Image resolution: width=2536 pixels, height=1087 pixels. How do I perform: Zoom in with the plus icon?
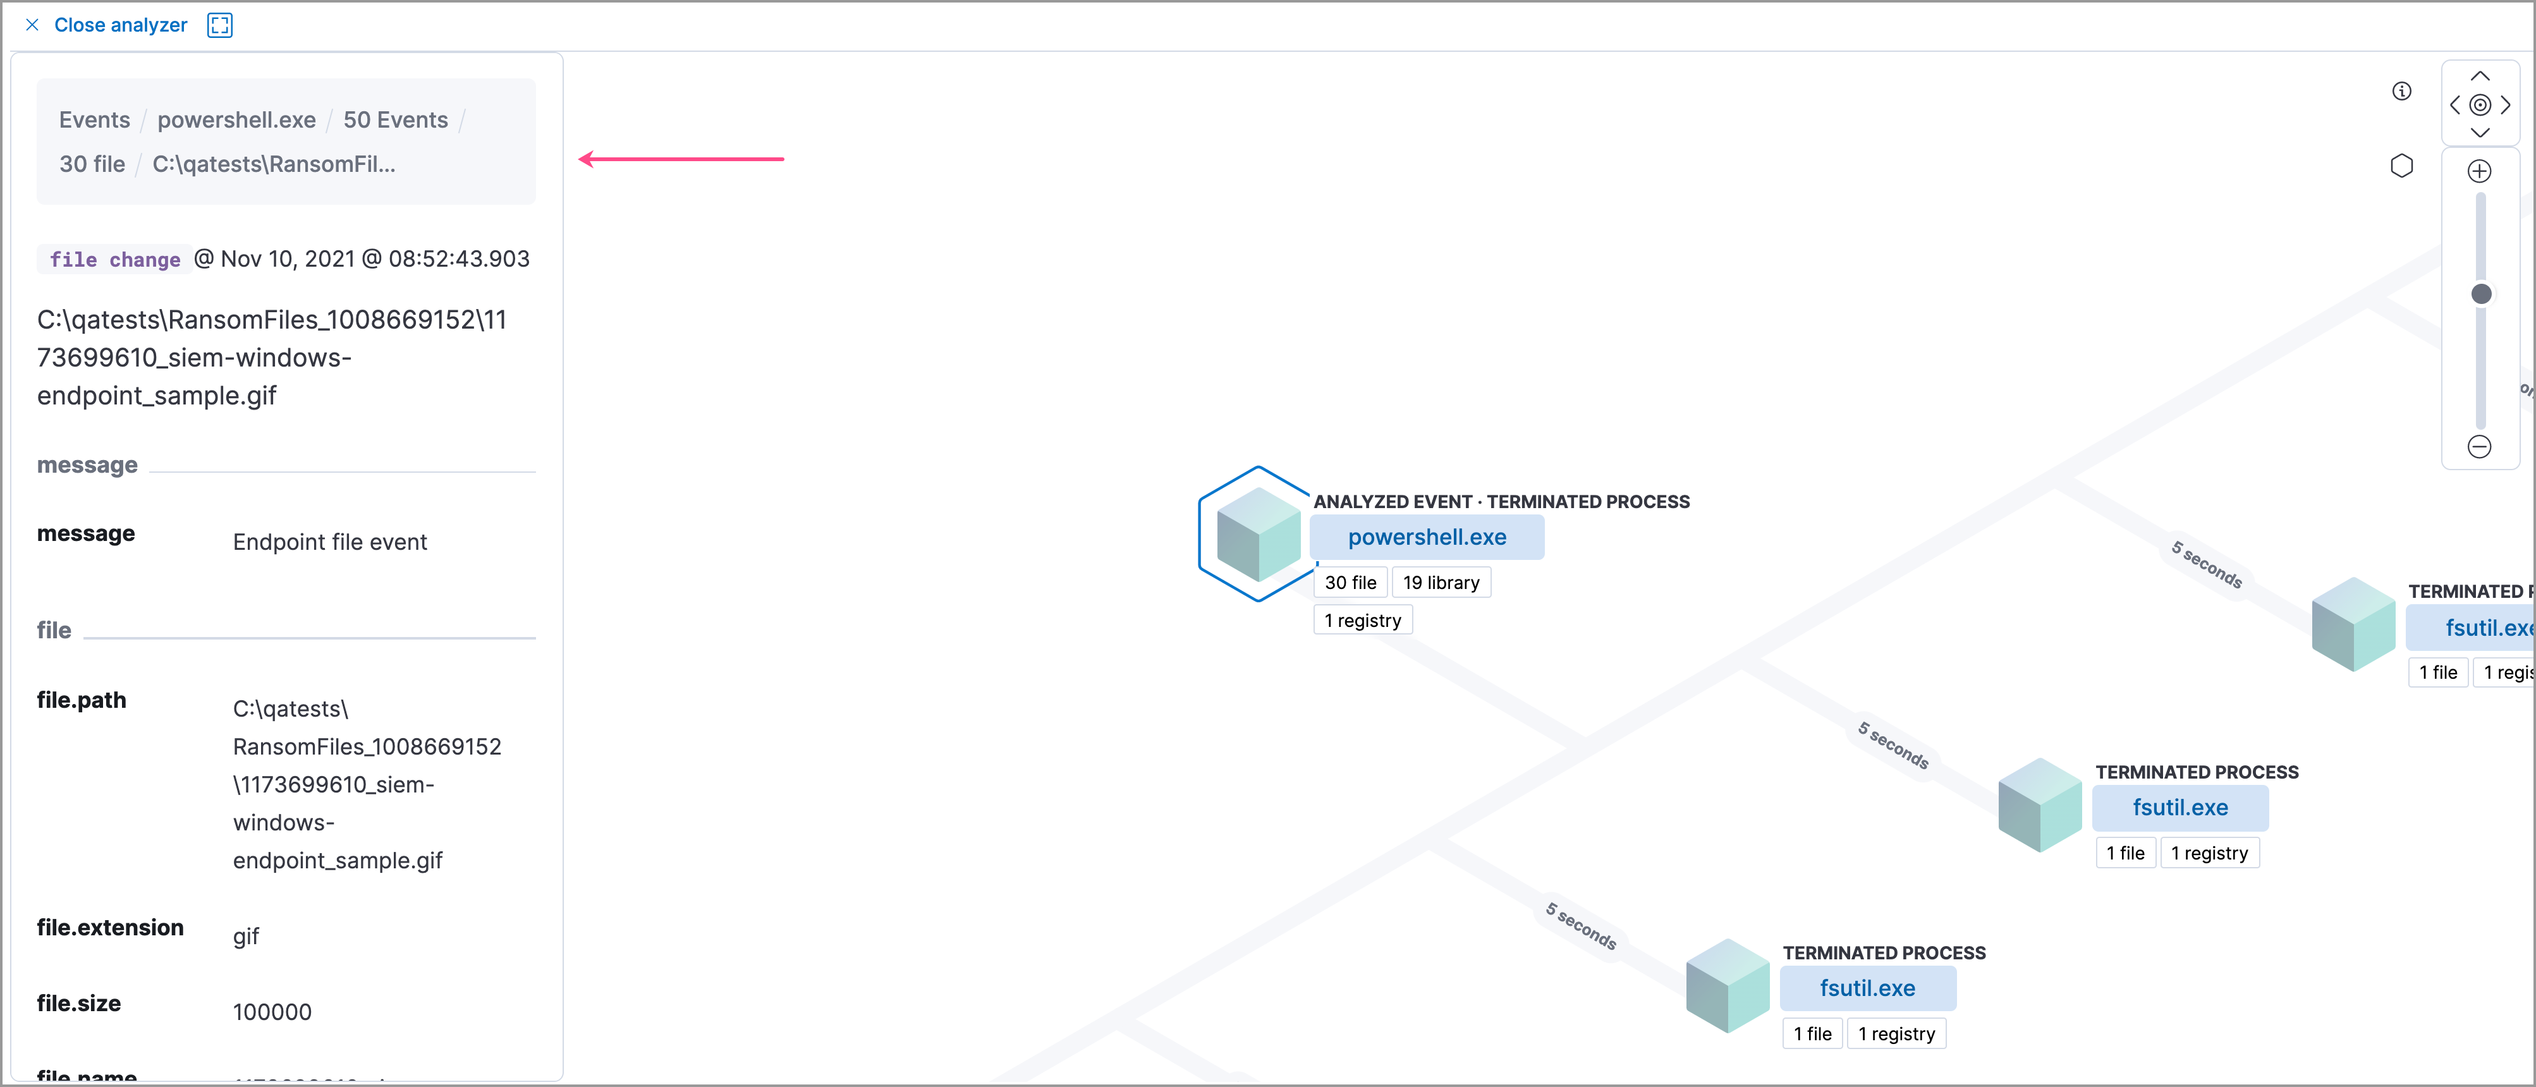coord(2479,173)
